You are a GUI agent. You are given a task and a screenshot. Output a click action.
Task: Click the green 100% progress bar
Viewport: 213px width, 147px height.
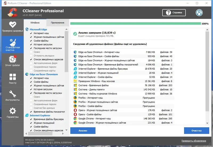point(136,24)
